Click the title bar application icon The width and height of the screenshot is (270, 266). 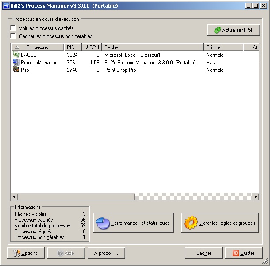[6, 6]
